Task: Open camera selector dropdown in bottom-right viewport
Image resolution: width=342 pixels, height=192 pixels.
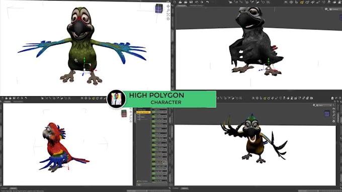Action: pos(324,105)
